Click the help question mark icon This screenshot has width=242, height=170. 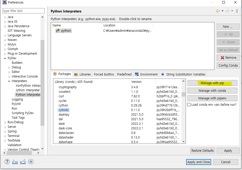pyautogui.click(x=7, y=162)
